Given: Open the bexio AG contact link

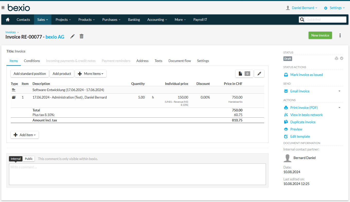Looking at the screenshot, I should 55,37.
